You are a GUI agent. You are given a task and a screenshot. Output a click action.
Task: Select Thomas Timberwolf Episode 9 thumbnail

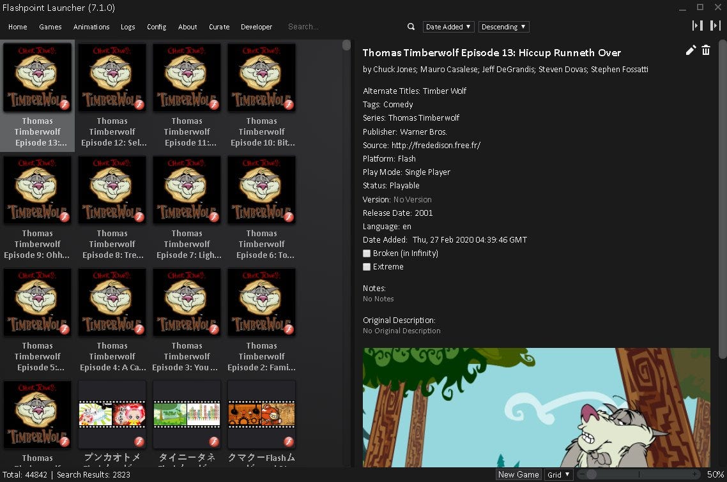pyautogui.click(x=38, y=190)
